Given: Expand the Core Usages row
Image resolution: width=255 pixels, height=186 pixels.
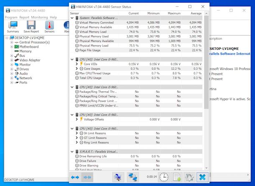Looking at the screenshot, I should click(x=77, y=69).
